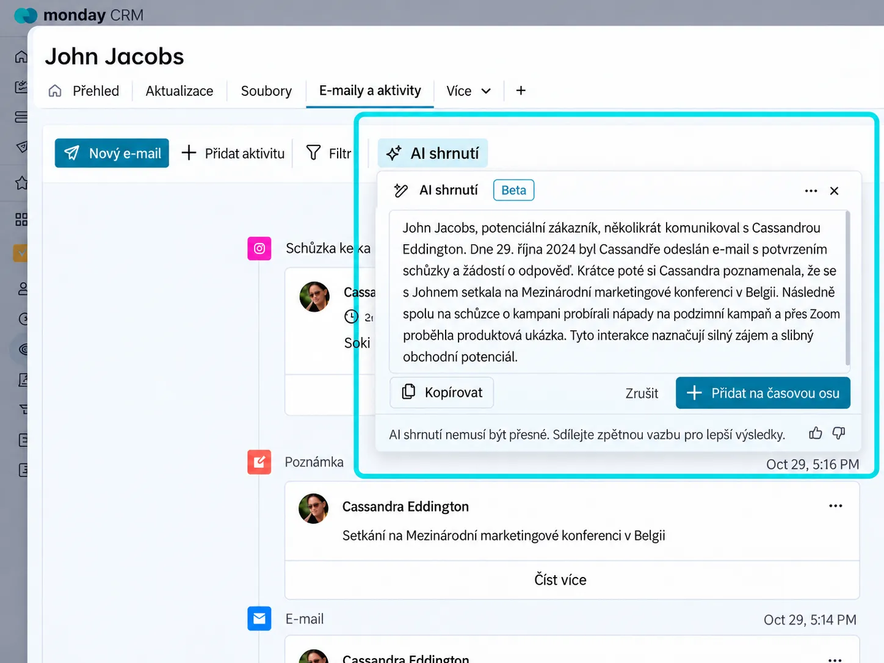
Task: Click the John Jacobs title
Action: click(x=114, y=57)
